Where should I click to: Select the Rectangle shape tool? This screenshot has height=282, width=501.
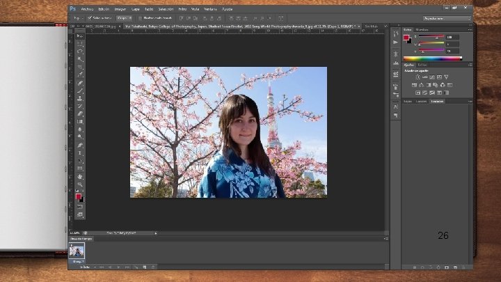point(79,169)
